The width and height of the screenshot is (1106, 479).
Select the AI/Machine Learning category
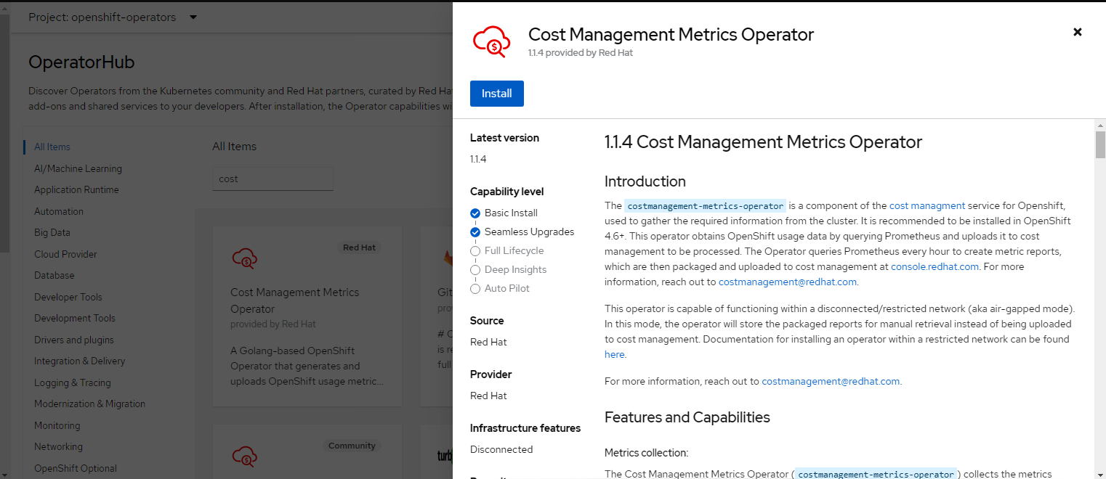point(78,168)
